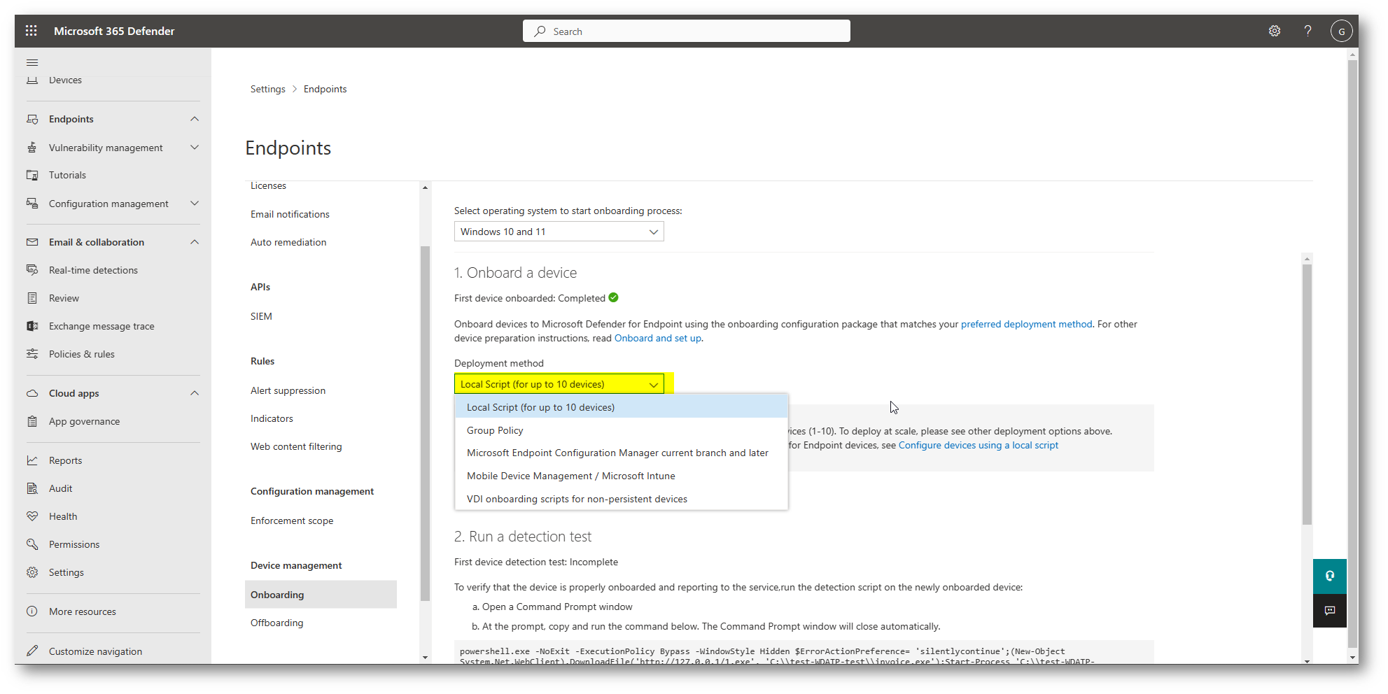
Task: Open the dark feedback chat button
Action: pyautogui.click(x=1330, y=611)
